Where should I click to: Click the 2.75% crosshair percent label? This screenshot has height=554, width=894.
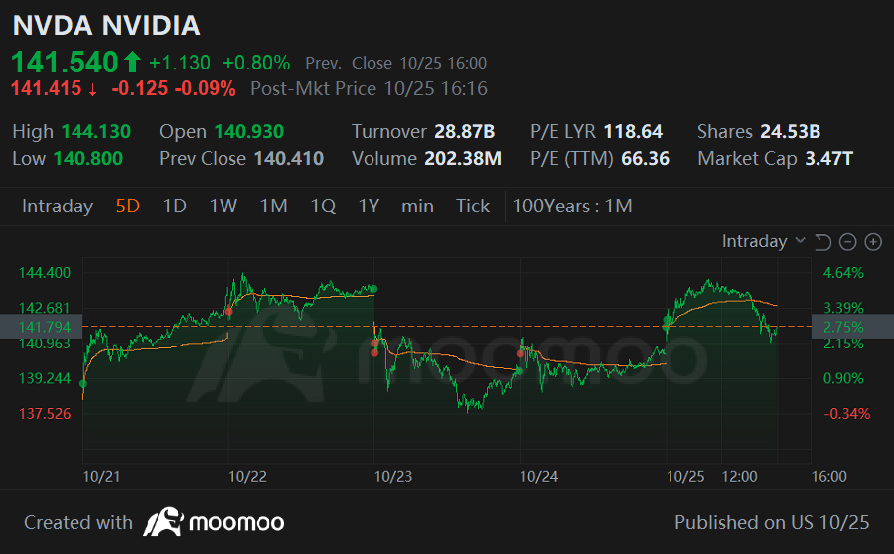pyautogui.click(x=843, y=327)
